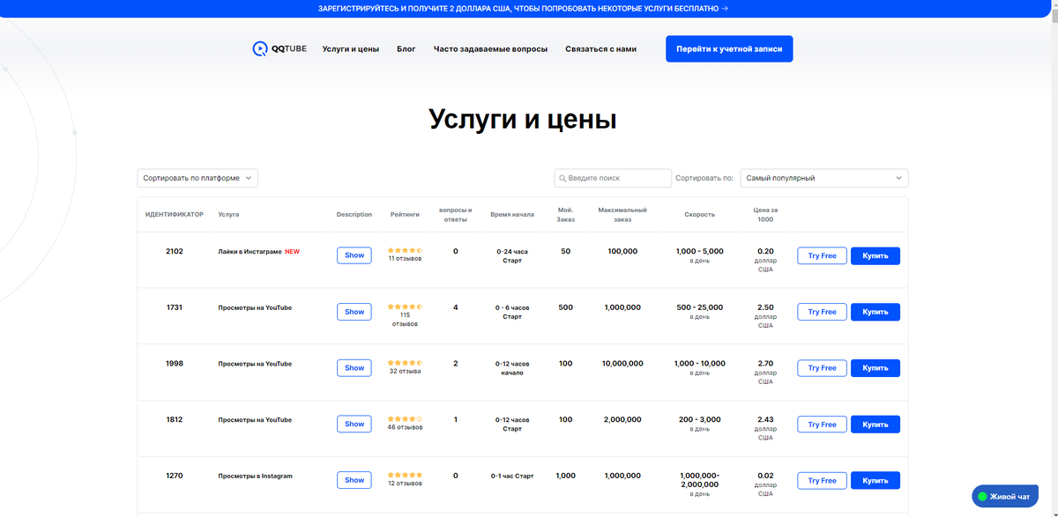Viewport: 1058px width, 517px height.
Task: Click the ID 2102 cell
Action: 175,251
